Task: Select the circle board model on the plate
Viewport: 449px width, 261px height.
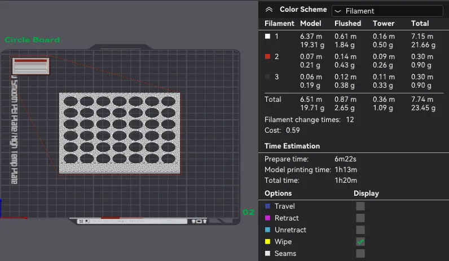Action: [x=120, y=133]
